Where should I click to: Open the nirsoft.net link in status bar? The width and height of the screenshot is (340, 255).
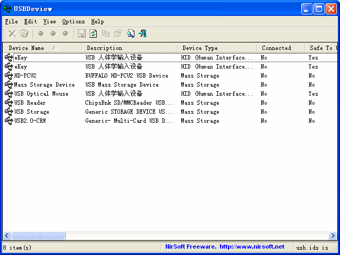tap(251, 246)
